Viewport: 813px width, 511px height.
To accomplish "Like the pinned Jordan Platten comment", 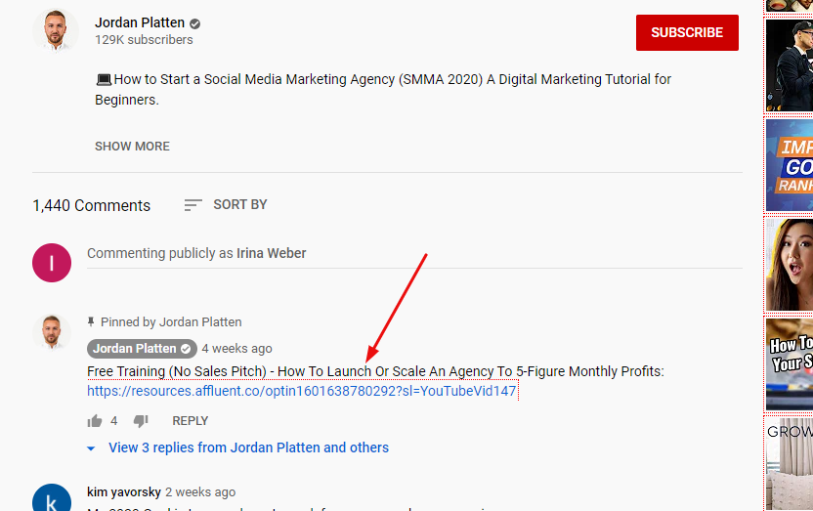I will pos(95,421).
